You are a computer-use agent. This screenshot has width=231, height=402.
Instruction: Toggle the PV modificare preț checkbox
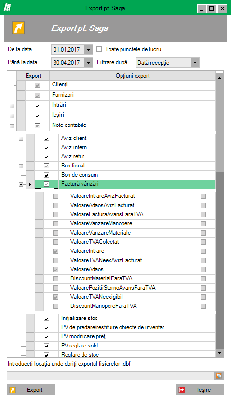click(x=46, y=337)
